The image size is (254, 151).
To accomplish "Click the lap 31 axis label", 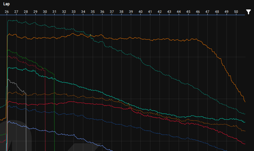I will pyautogui.click(x=55, y=12).
